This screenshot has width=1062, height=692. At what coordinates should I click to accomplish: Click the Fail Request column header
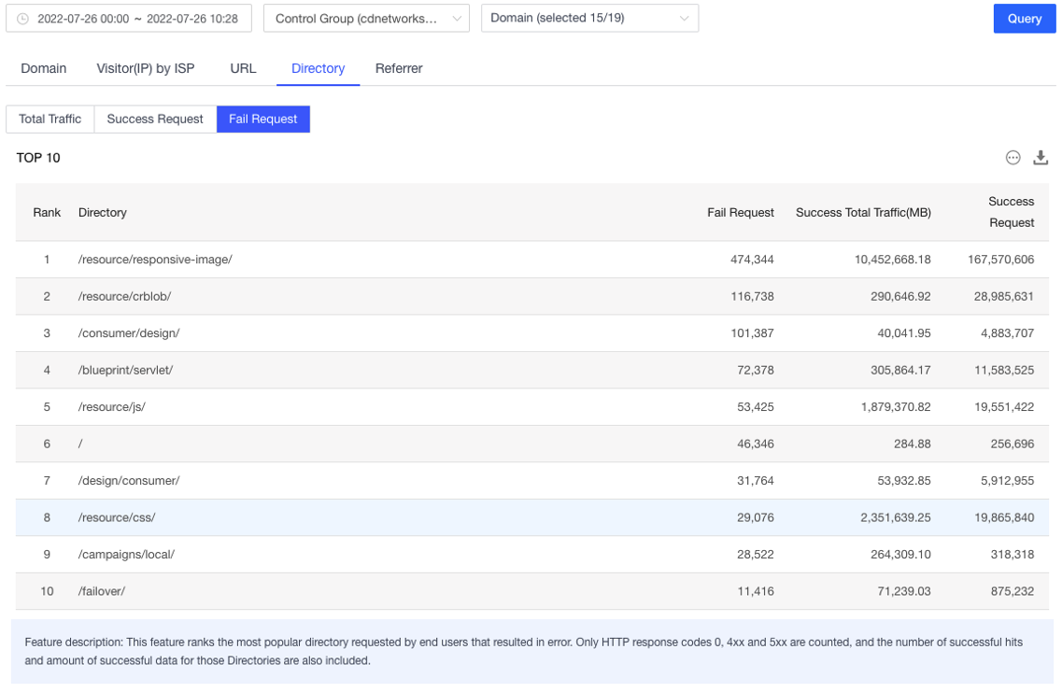tap(741, 212)
